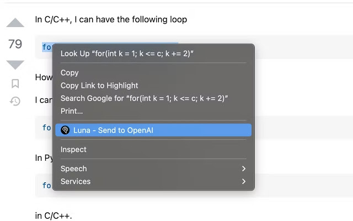Click the Luna extension icon in menu
The height and width of the screenshot is (221, 353).
[65, 130]
